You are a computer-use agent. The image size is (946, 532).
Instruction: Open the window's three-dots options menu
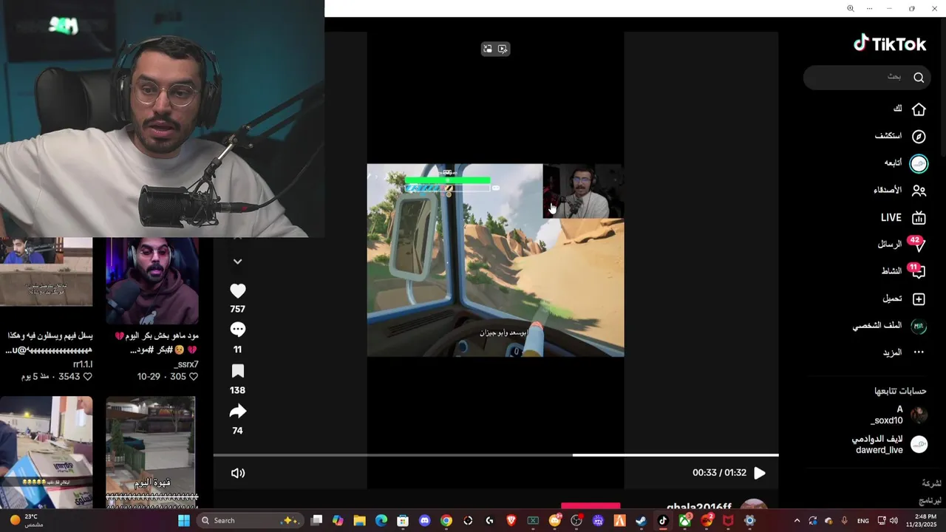tap(870, 8)
